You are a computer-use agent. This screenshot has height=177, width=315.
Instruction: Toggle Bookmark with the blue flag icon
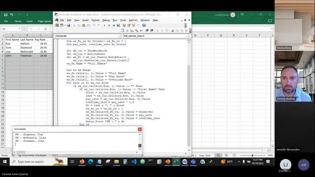[x=173, y=30]
